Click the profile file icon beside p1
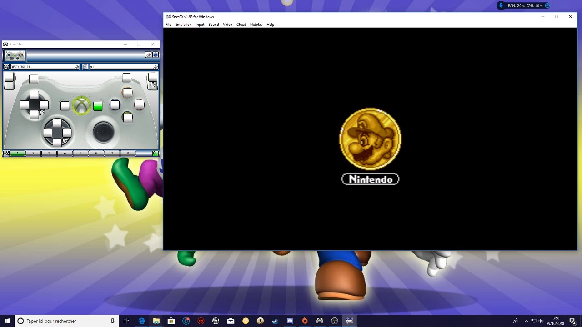Image resolution: width=582 pixels, height=327 pixels. tap(85, 67)
